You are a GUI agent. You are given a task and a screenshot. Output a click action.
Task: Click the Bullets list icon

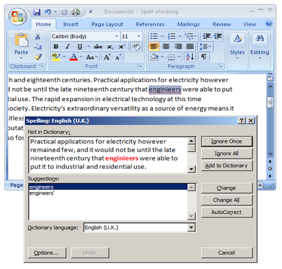tap(155, 36)
